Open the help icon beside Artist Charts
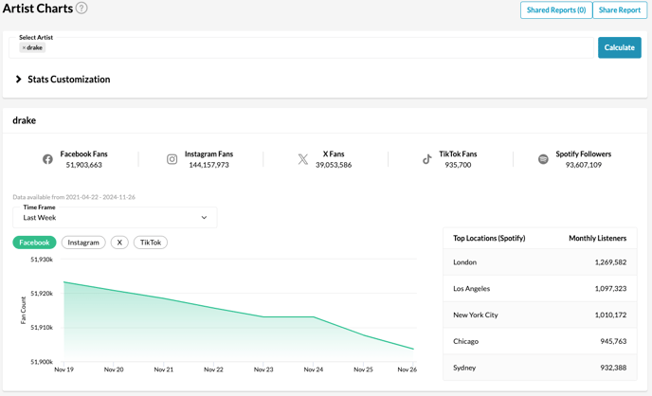The width and height of the screenshot is (652, 396). (81, 8)
